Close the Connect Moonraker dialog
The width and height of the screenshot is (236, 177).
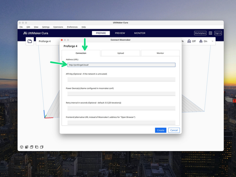click(x=62, y=40)
